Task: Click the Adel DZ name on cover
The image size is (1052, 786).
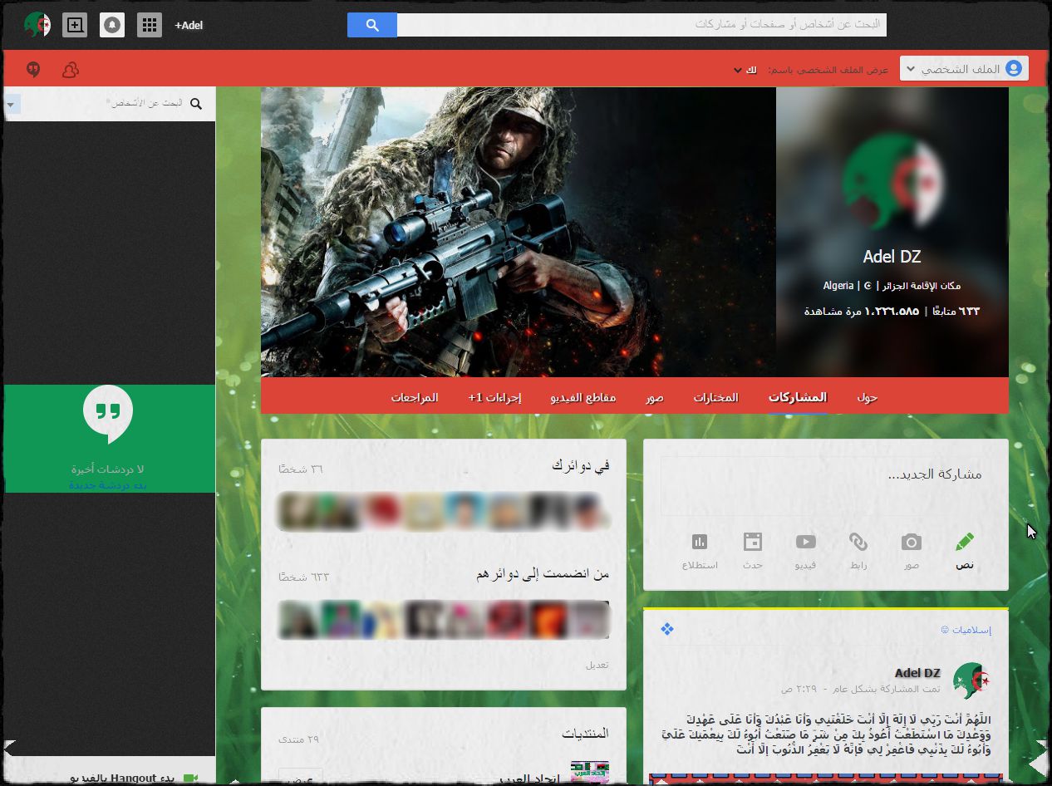Action: point(892,257)
